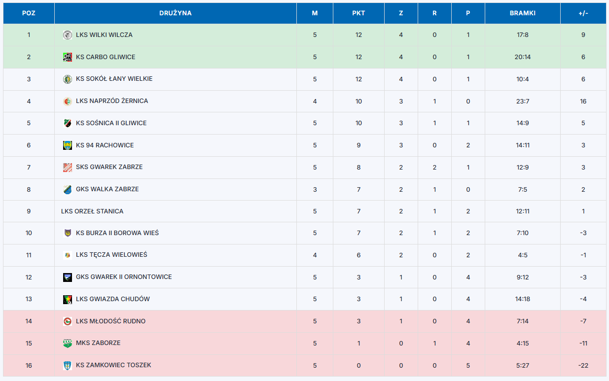The image size is (609, 381).
Task: Click the PKT column header
Action: 358,13
